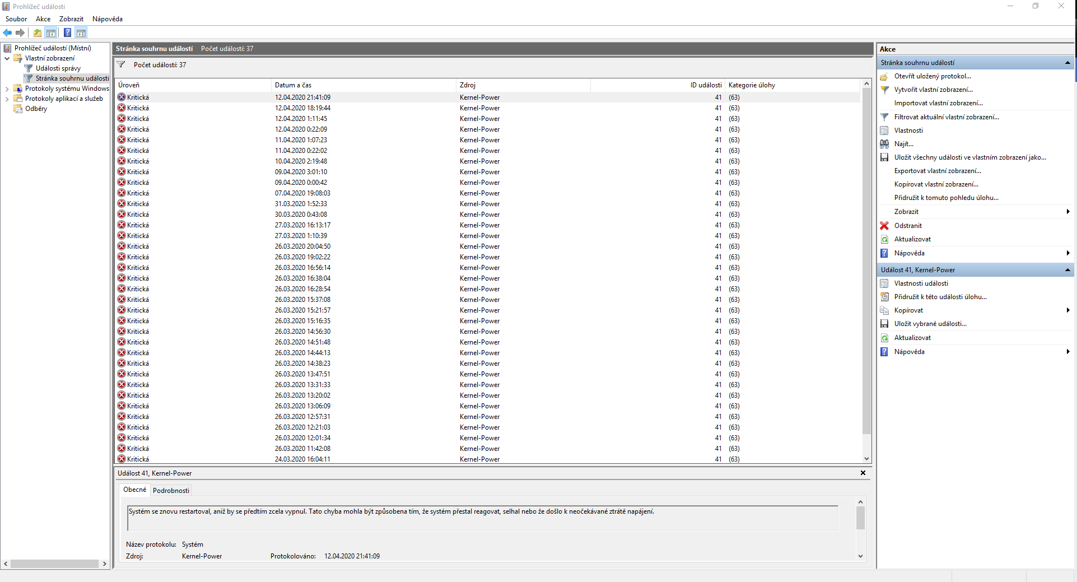Click the Vlastnosti sheet icon in Akce

pos(884,131)
